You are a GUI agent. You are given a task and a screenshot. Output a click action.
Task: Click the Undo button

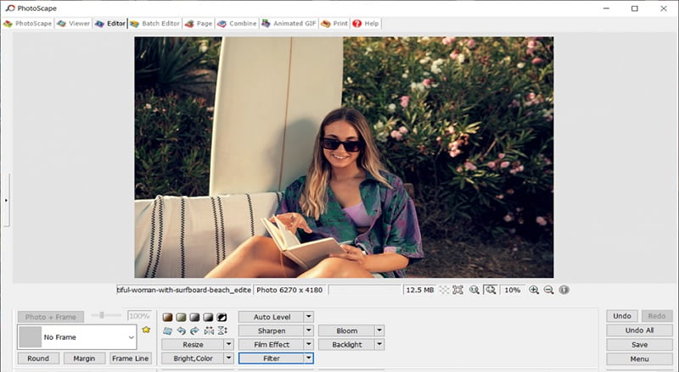(622, 316)
